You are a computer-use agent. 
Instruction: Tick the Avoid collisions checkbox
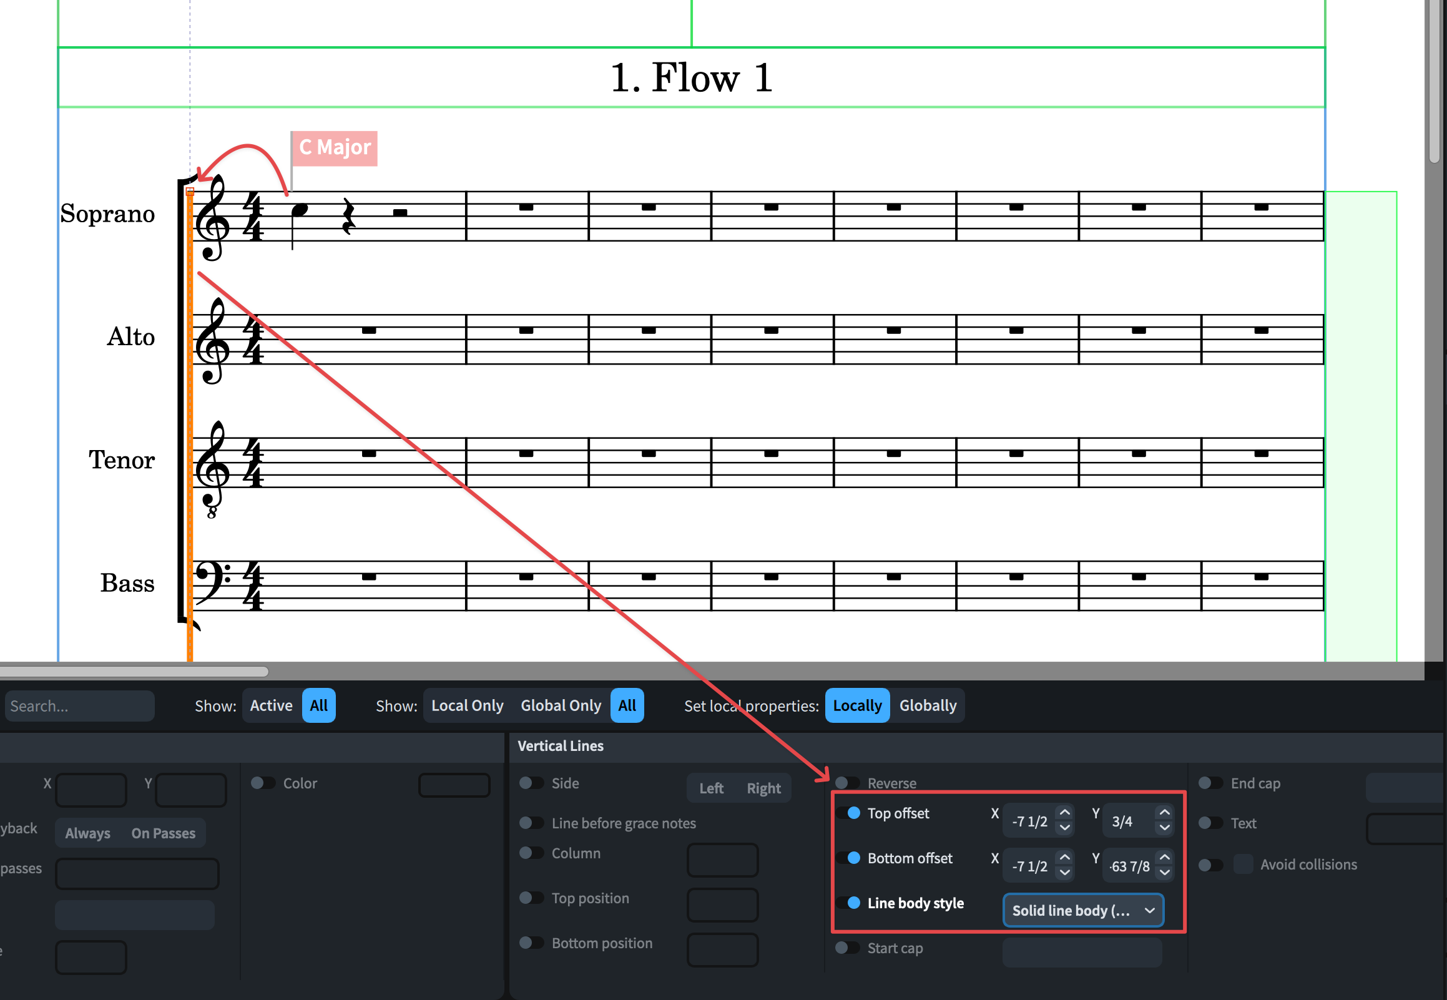1243,865
